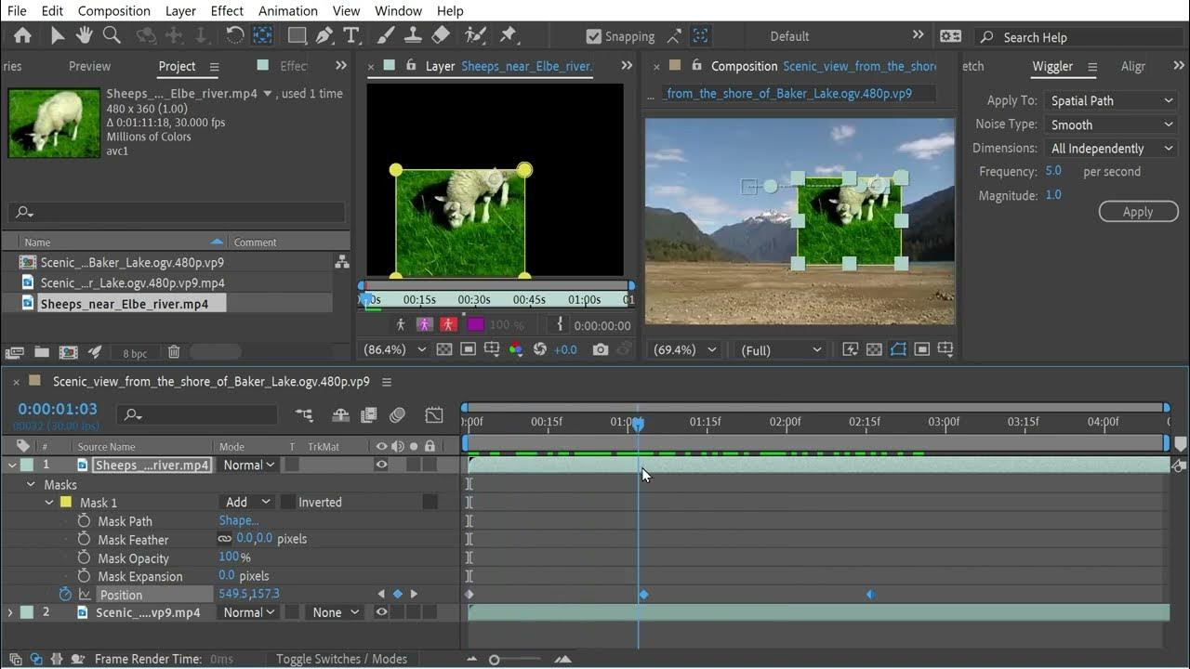This screenshot has width=1190, height=669.
Task: Expand layer 2 Scenic_vp9.mp4
Action: [10, 612]
